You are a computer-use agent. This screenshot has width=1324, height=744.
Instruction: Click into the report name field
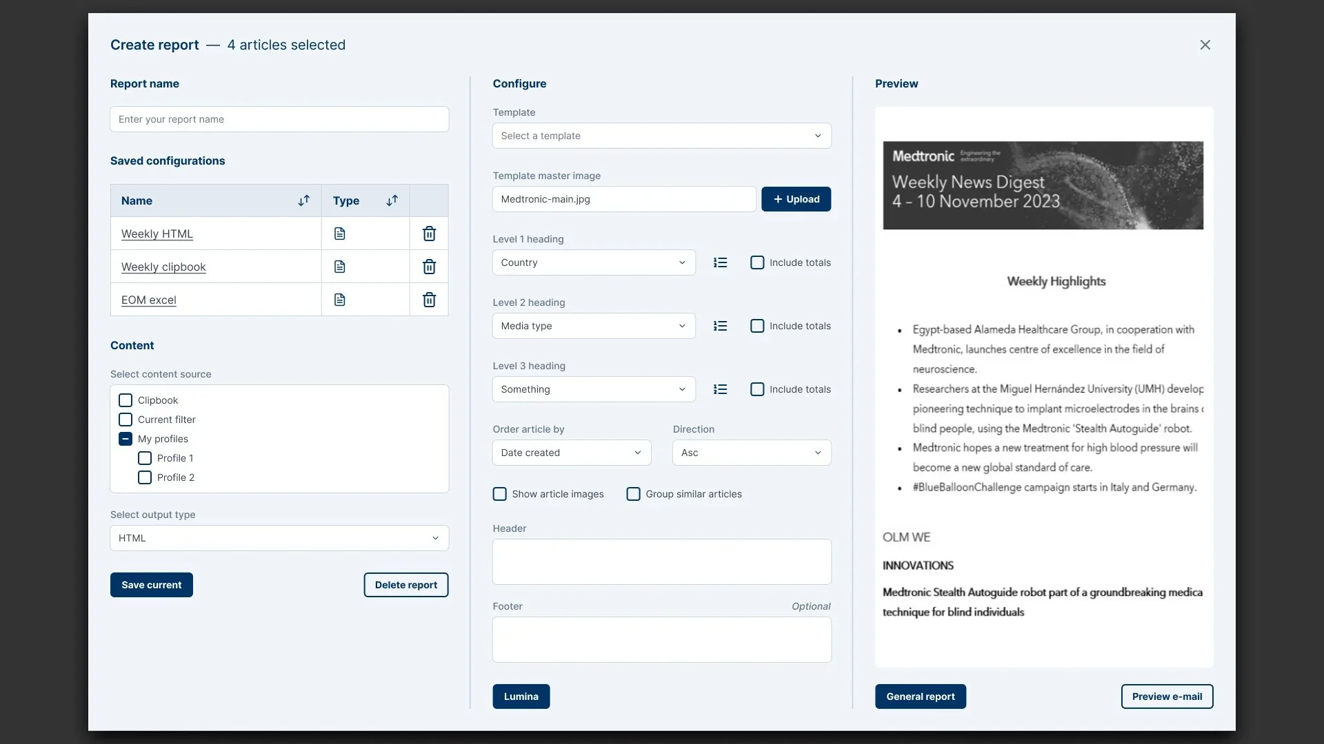click(x=279, y=119)
